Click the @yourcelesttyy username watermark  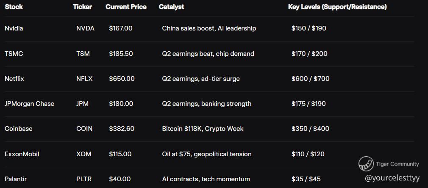click(392, 178)
